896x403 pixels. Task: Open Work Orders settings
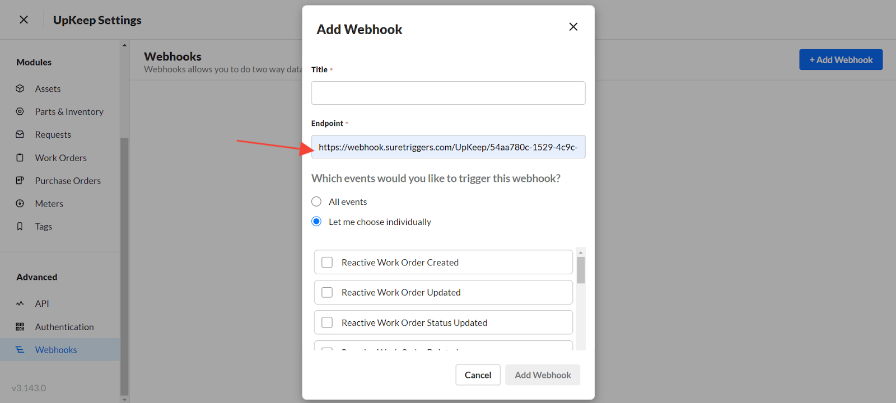coord(60,158)
